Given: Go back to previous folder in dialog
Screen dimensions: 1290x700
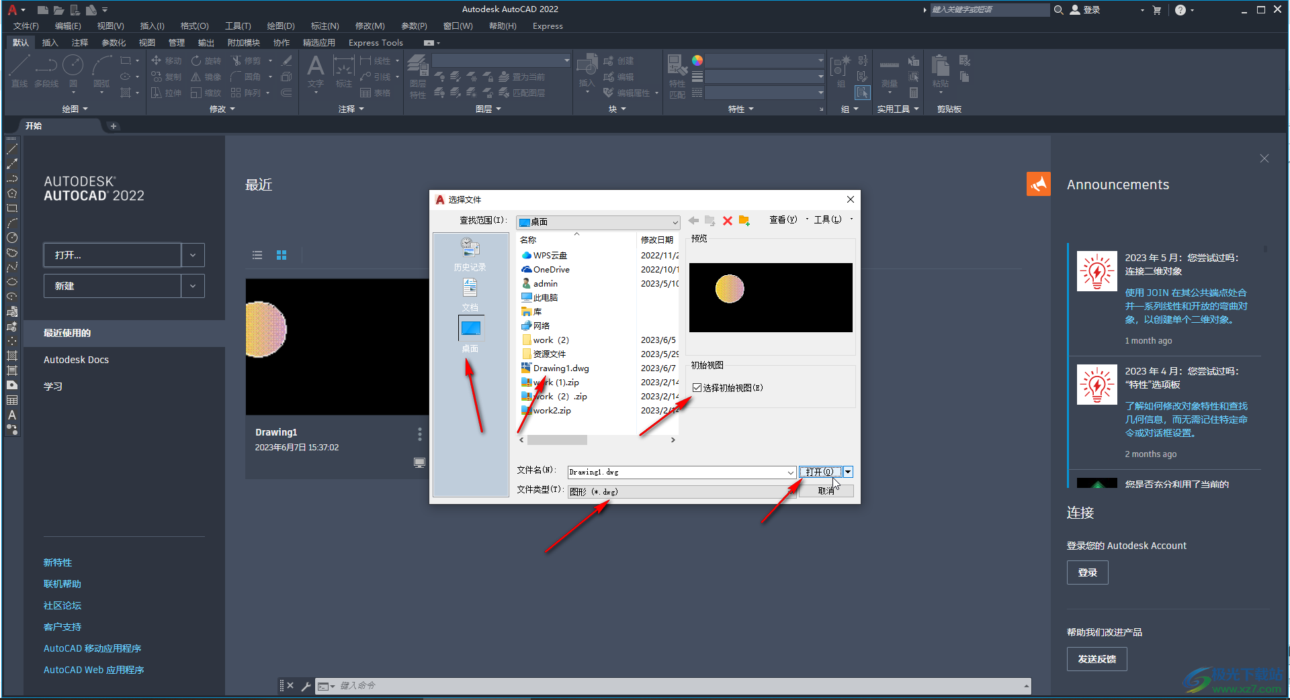Looking at the screenshot, I should click(x=693, y=220).
